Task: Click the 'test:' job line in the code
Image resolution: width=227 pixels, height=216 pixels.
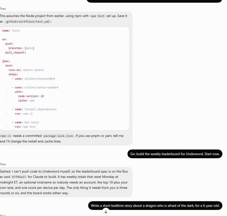Action: pos(9,66)
